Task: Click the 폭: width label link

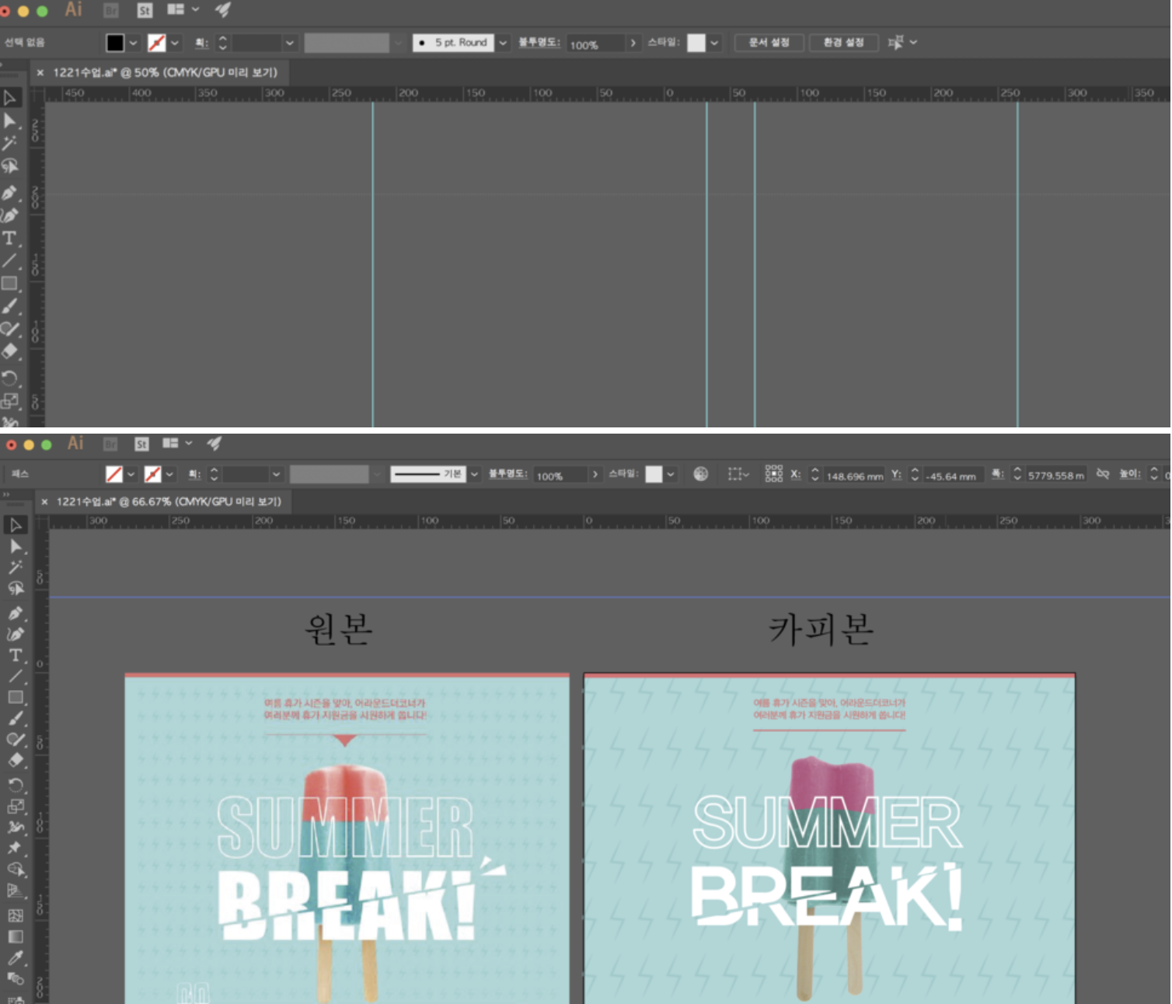Action: click(998, 474)
